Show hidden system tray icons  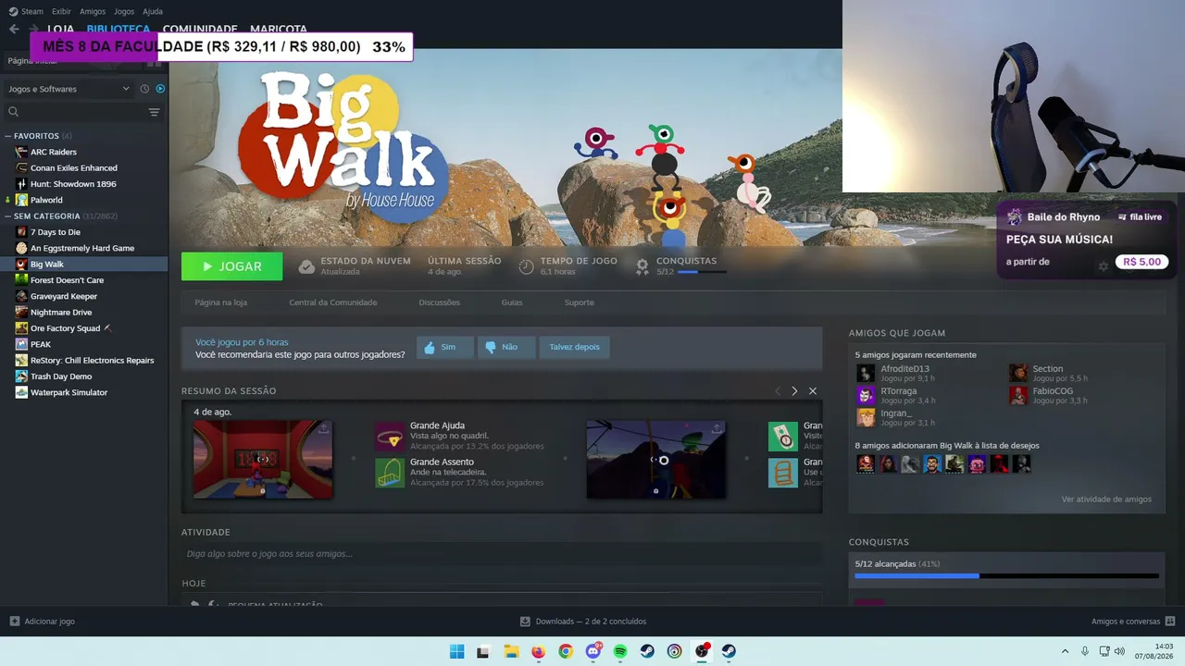point(1065,651)
